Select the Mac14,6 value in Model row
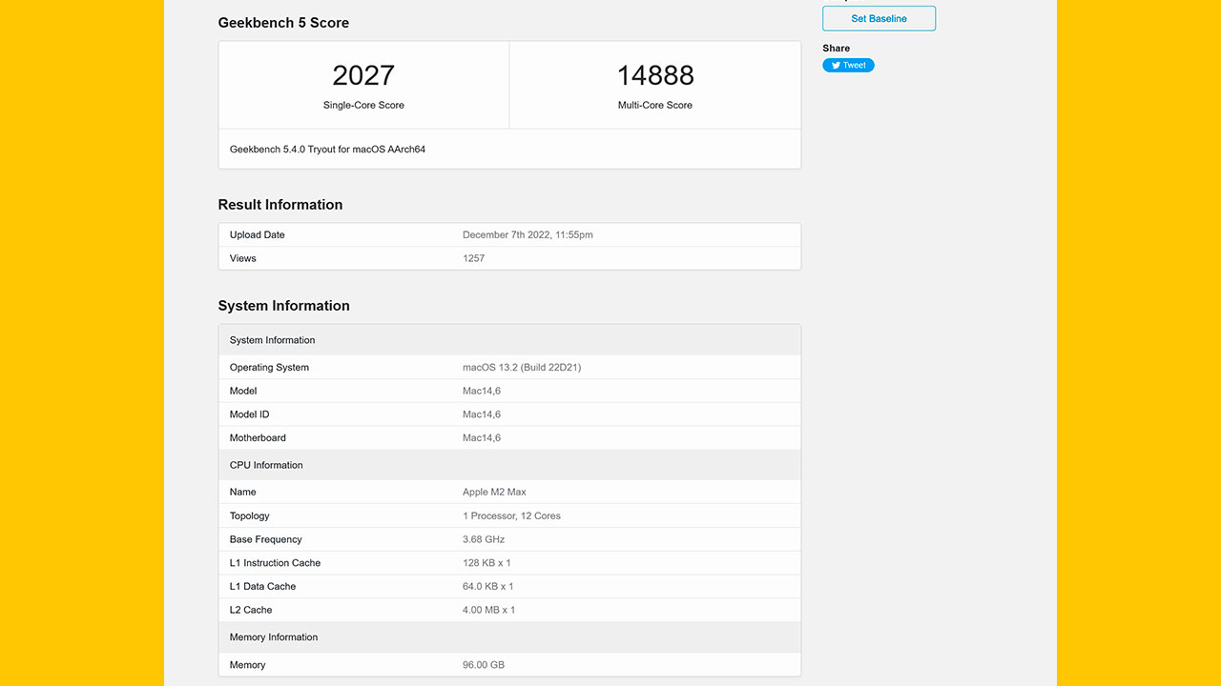1221x686 pixels. click(482, 391)
